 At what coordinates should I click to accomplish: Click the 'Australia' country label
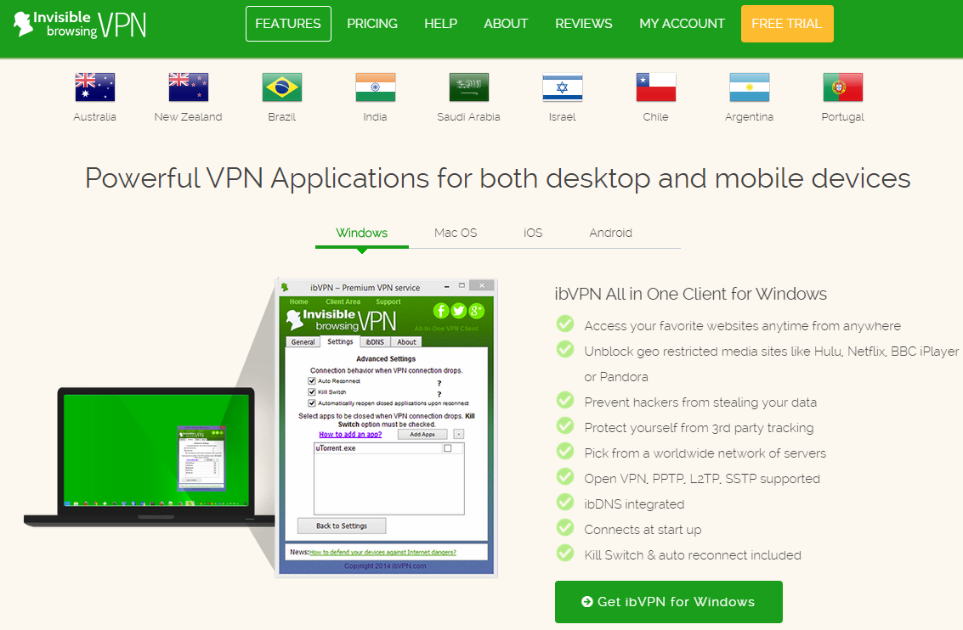coord(94,117)
